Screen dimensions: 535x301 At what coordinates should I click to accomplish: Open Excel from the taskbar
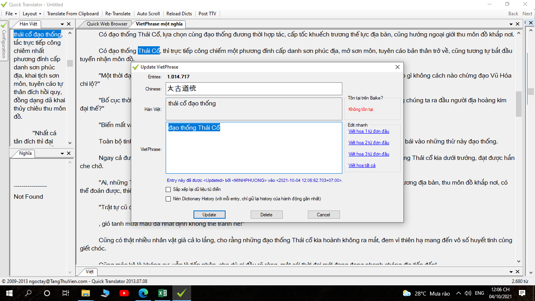click(x=162, y=293)
